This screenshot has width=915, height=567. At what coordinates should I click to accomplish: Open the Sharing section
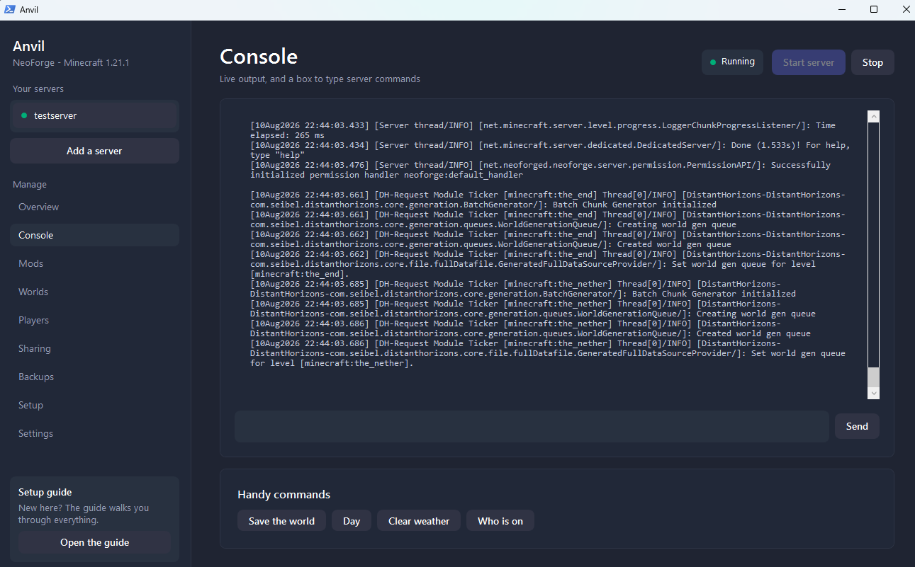(94, 348)
